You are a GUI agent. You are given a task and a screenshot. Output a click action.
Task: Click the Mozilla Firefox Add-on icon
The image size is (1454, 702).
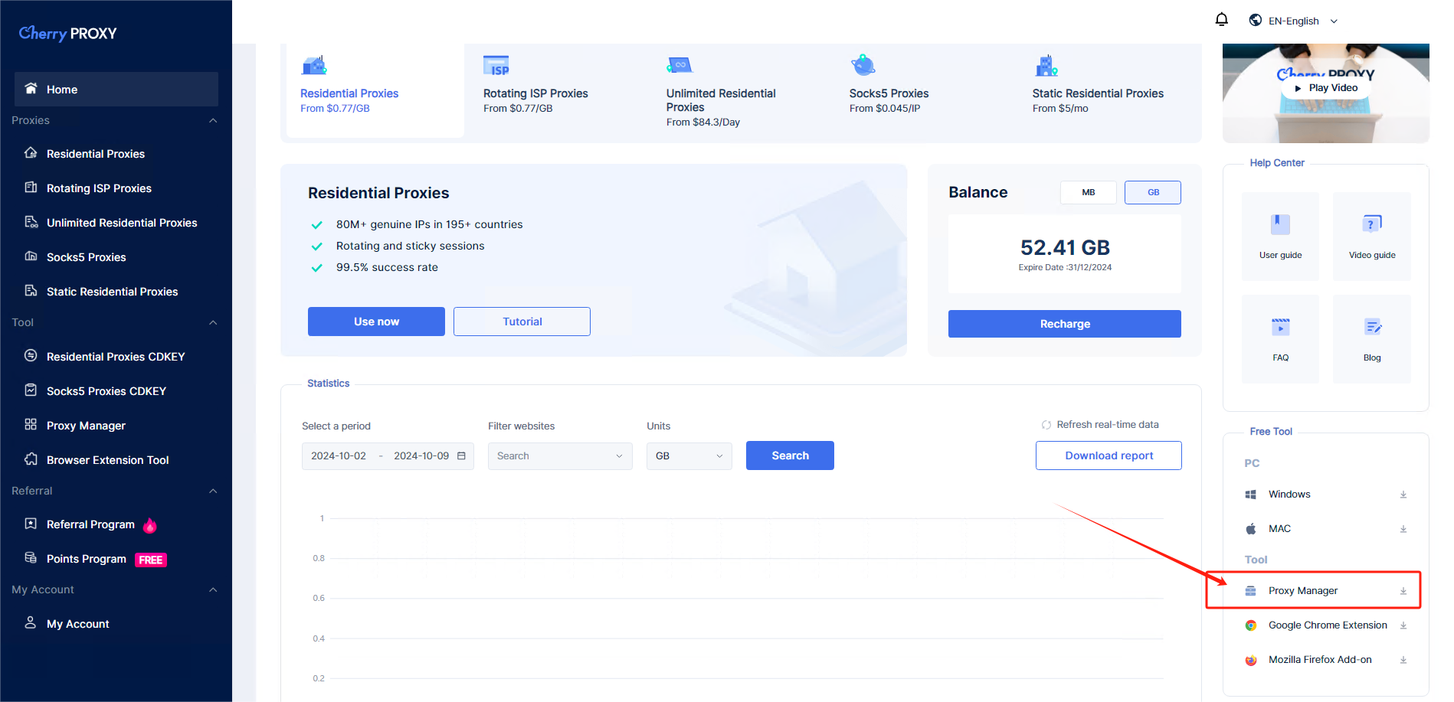1251,660
